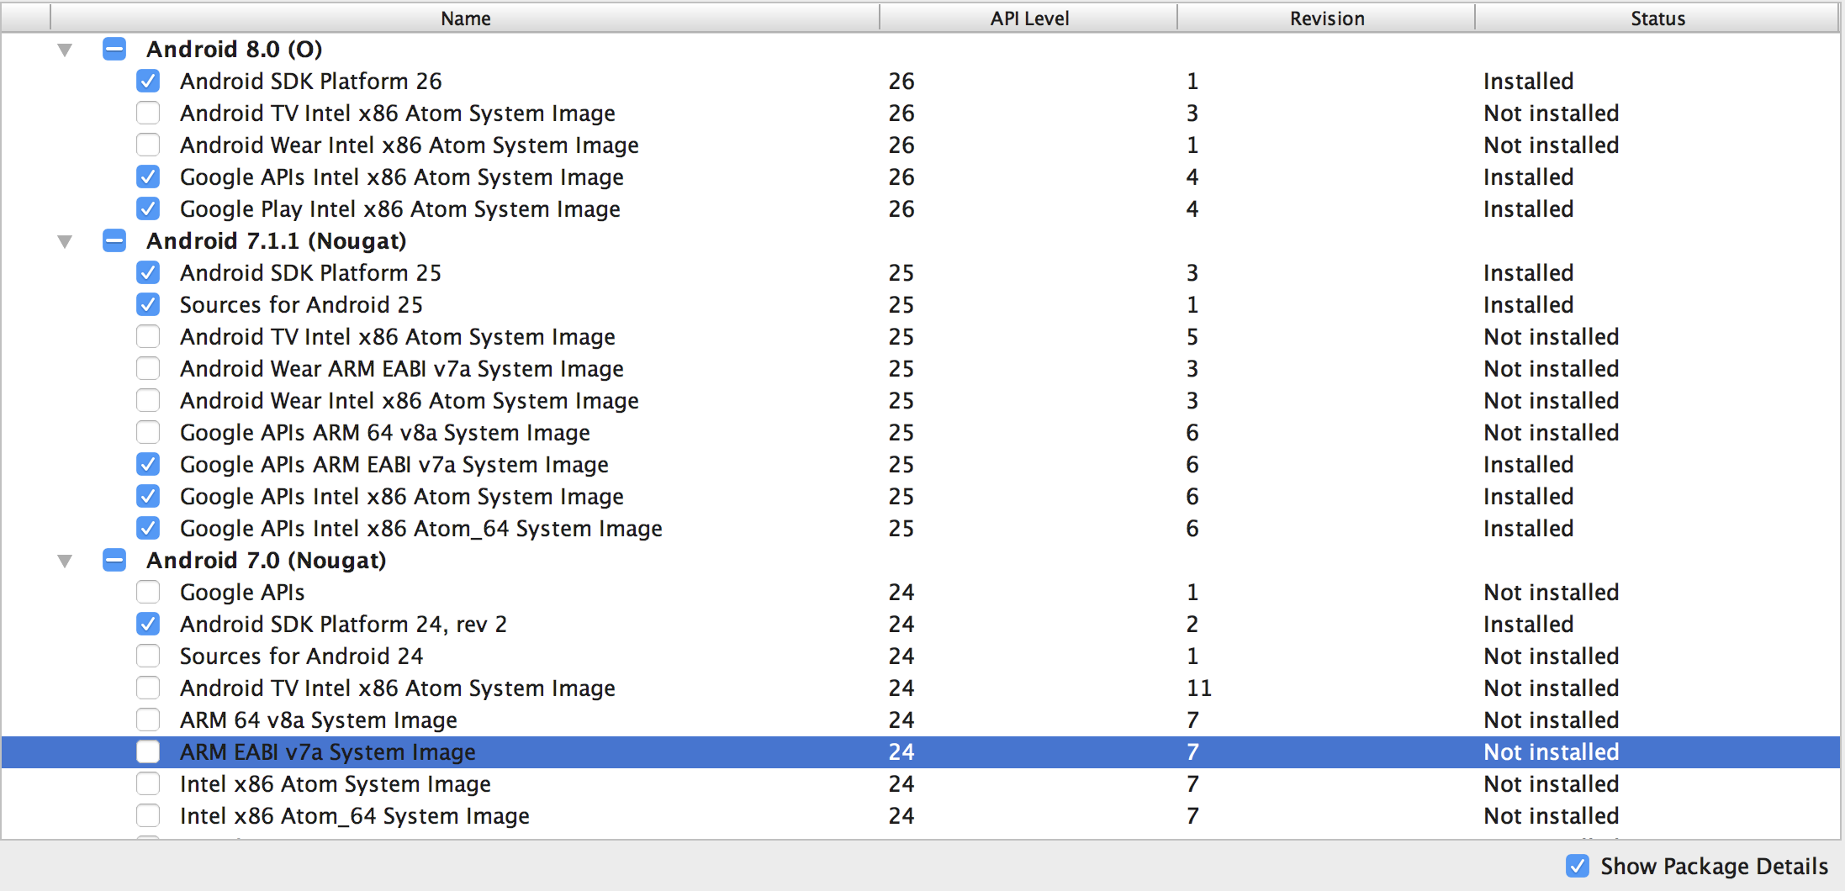The height and width of the screenshot is (891, 1845).
Task: Sort by the API Level column header
Action: pyautogui.click(x=1028, y=18)
